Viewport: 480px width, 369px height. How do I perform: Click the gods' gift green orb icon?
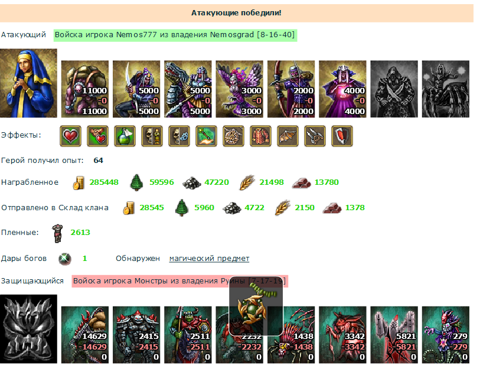click(65, 259)
